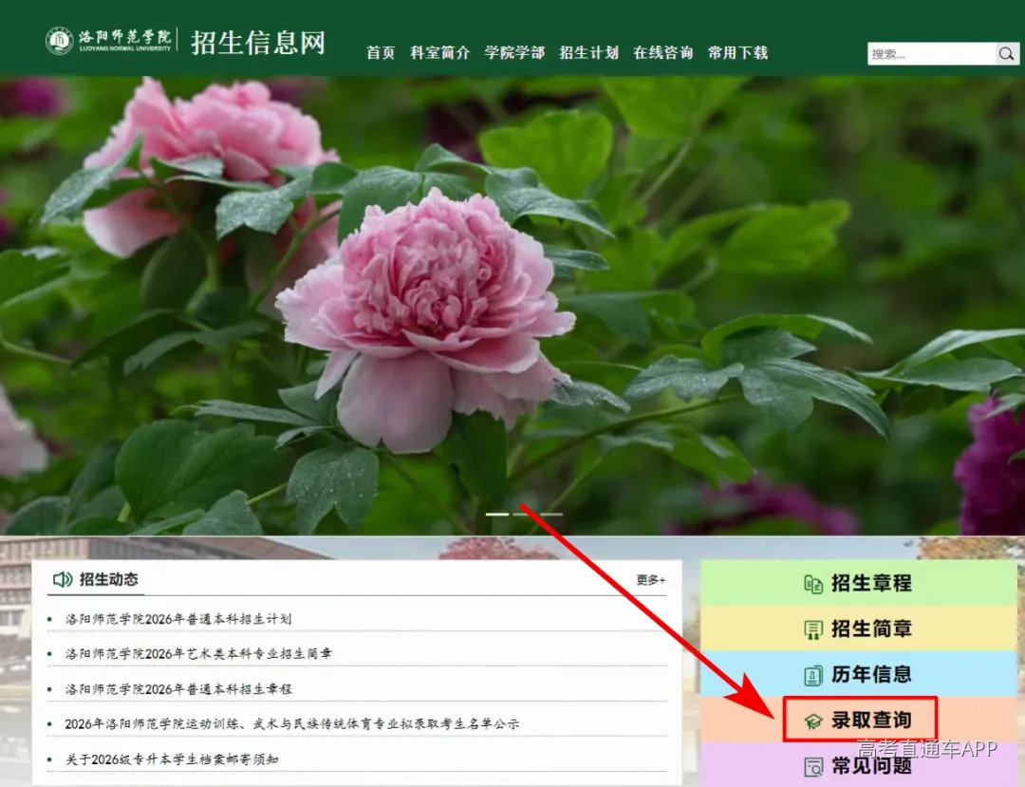Open the 常用下载 menu item
The image size is (1025, 787).
[x=738, y=53]
